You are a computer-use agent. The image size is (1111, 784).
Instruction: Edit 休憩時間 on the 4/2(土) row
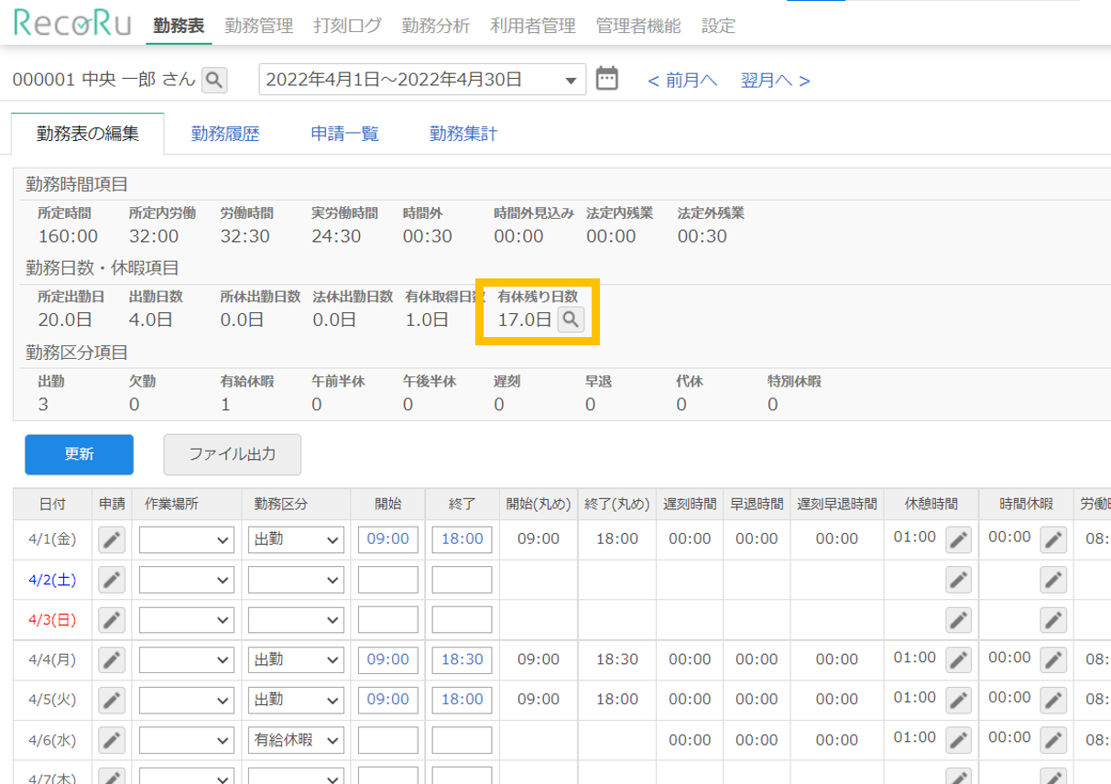958,580
